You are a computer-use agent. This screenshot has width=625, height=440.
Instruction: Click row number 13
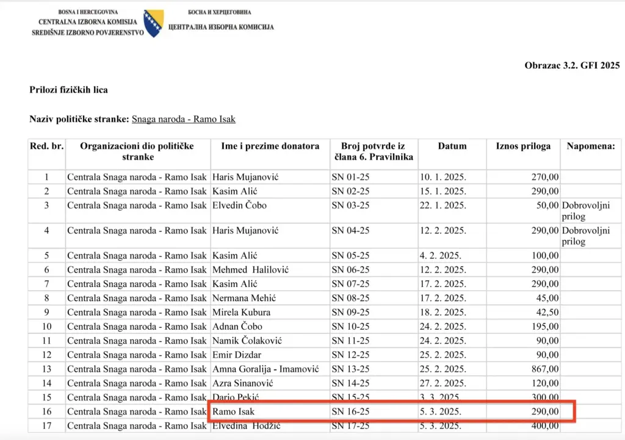pyautogui.click(x=46, y=369)
